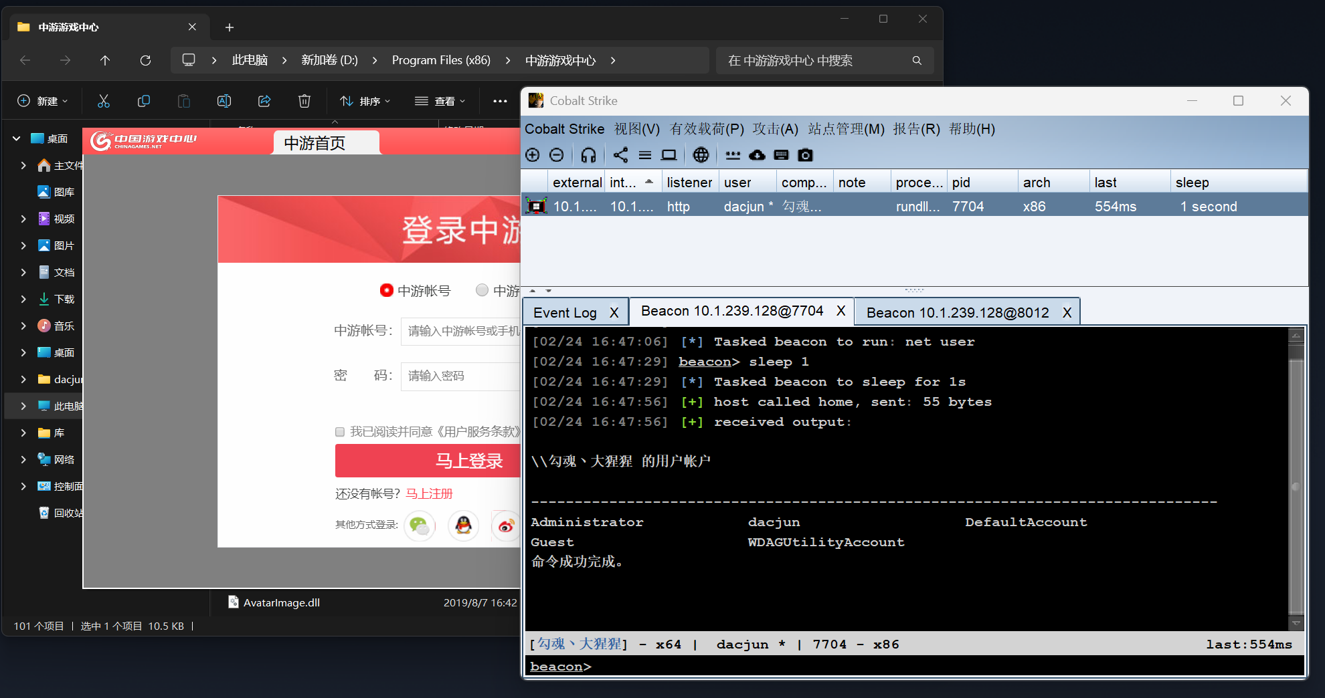Open downloaded files cloud icon
Screen dimensions: 1325x698
click(757, 155)
